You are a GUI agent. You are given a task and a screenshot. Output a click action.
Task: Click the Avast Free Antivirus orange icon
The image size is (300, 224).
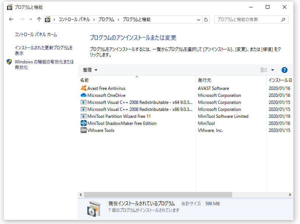coord(83,88)
